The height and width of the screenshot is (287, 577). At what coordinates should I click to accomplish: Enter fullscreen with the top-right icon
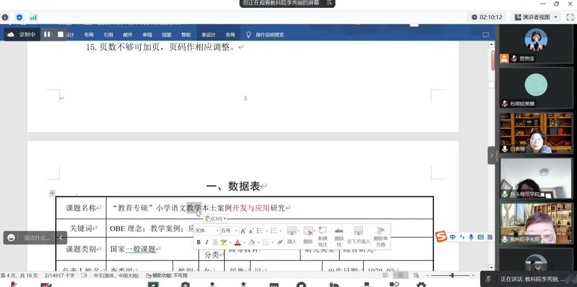point(569,17)
